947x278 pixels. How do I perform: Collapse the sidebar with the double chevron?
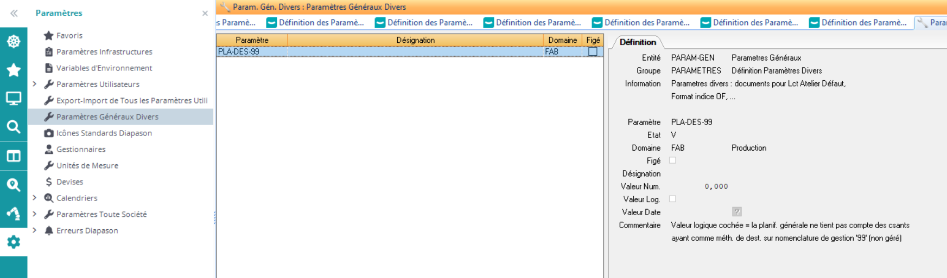click(x=14, y=13)
